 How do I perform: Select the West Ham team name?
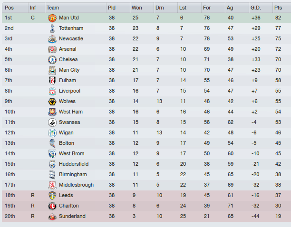71,112
